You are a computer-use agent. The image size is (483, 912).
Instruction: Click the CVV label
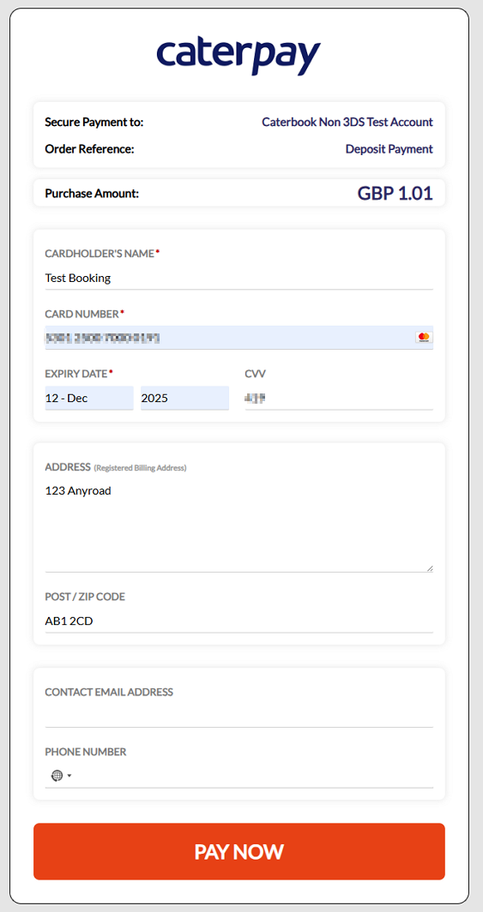(x=256, y=374)
